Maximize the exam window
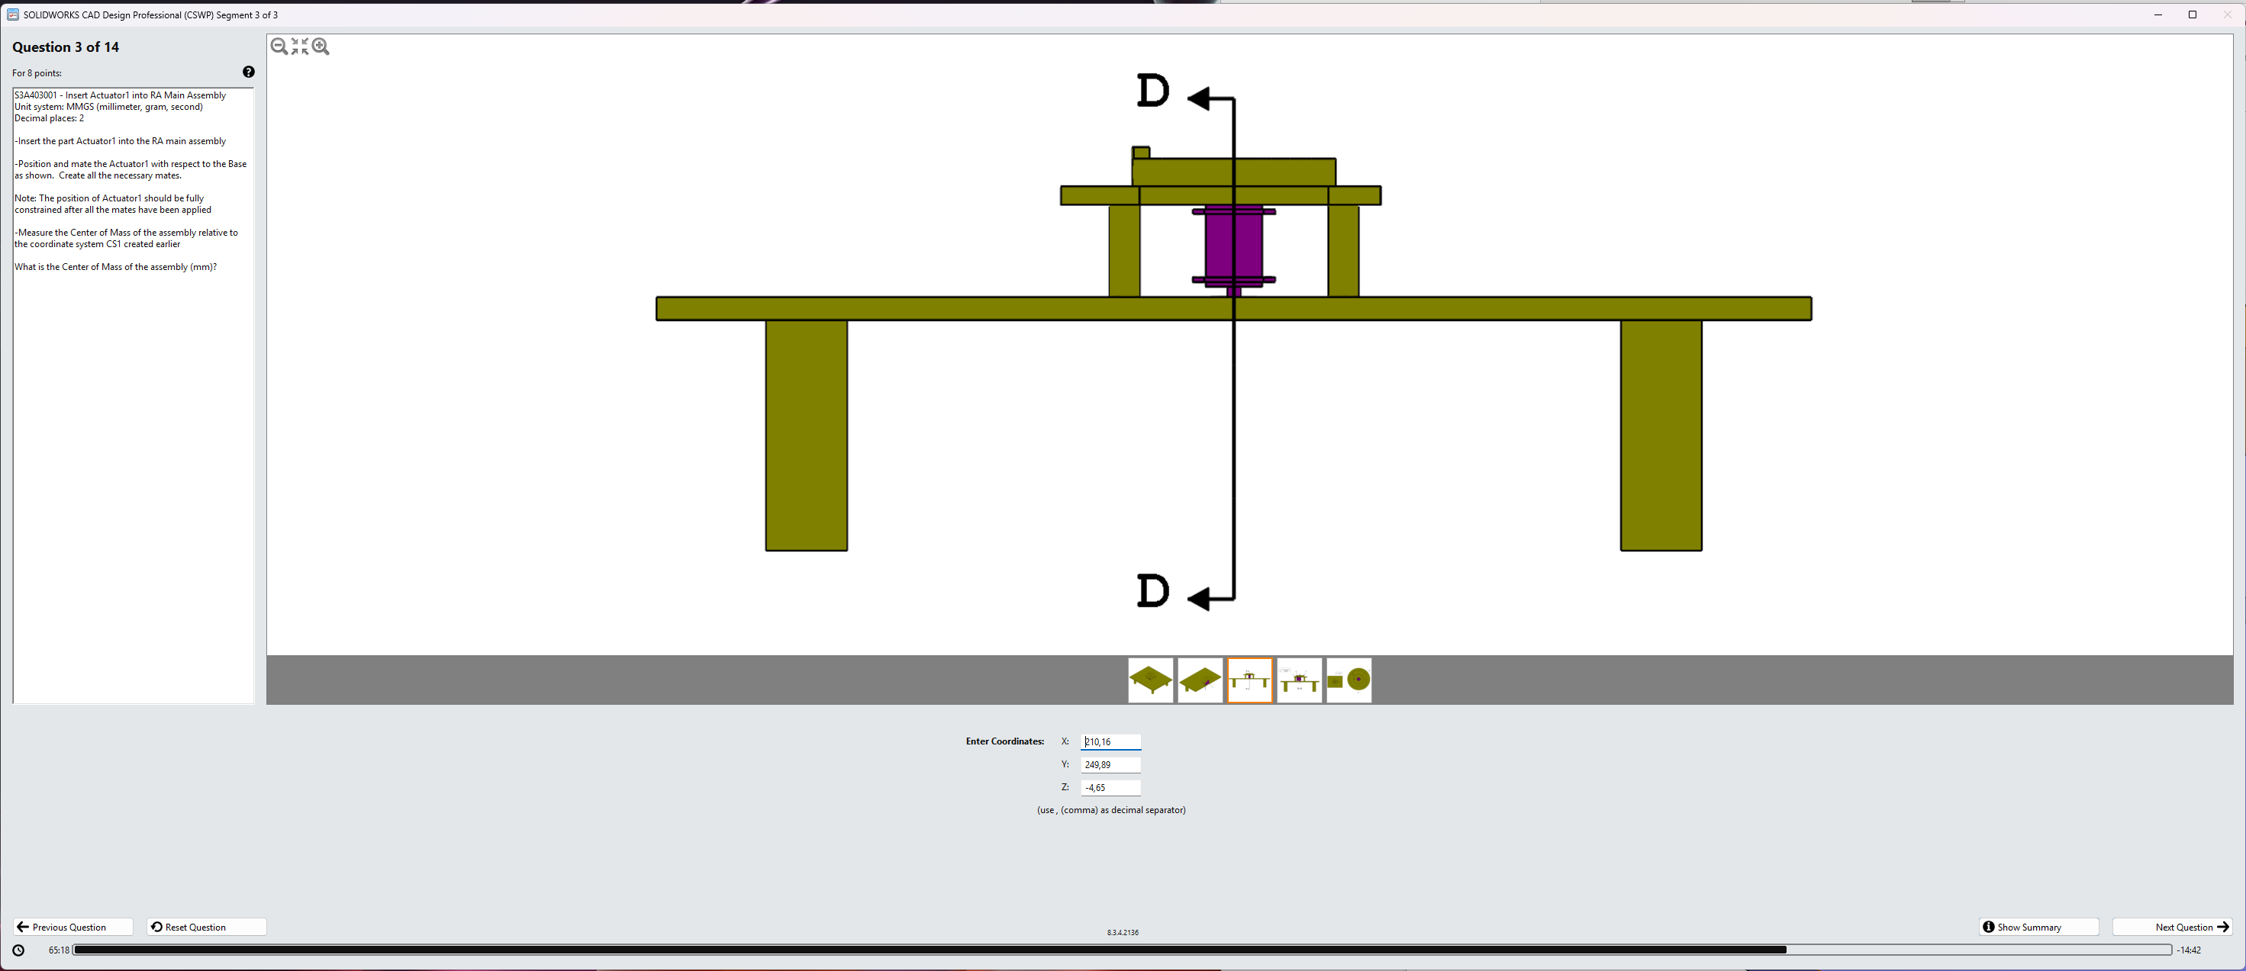This screenshot has height=971, width=2246. [2192, 14]
